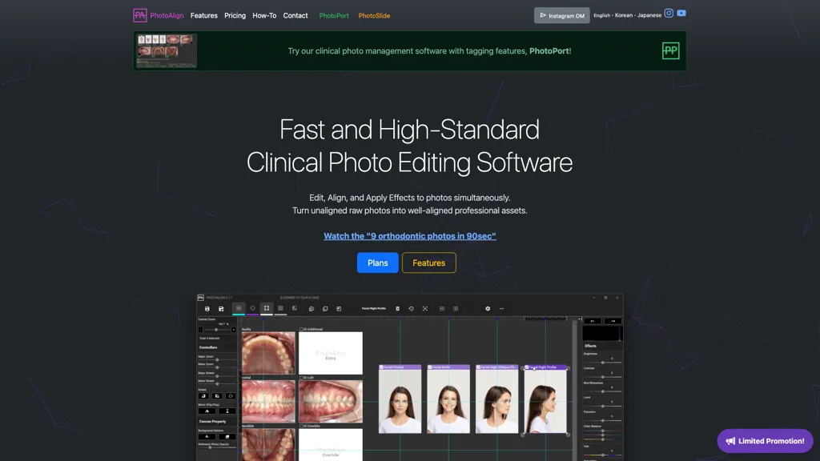This screenshot has width=820, height=461.
Task: Click the fit-to-frame focus icon
Action: click(424, 308)
